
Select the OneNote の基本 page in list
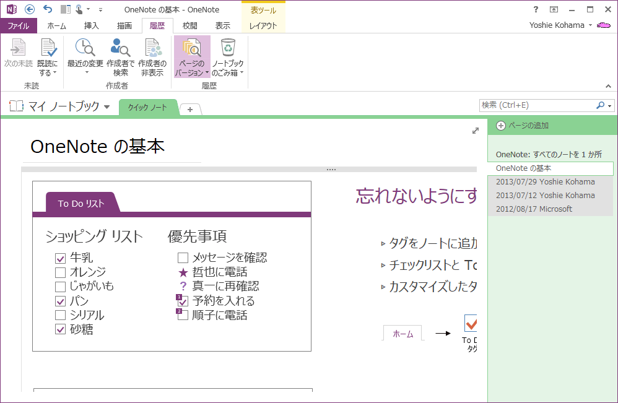point(551,168)
